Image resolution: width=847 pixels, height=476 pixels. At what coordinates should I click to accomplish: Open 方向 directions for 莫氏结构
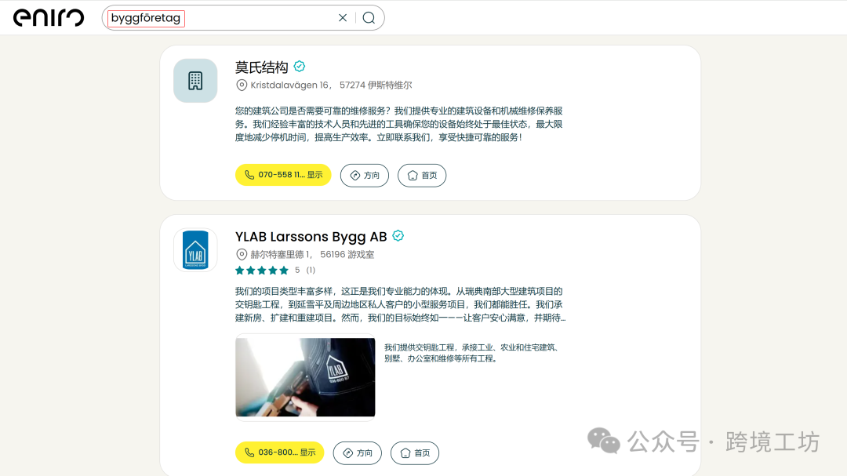(364, 175)
